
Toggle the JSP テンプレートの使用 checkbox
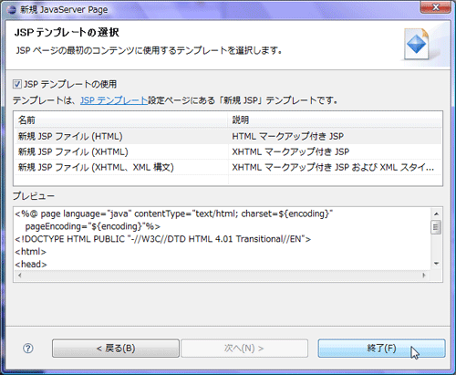point(17,84)
